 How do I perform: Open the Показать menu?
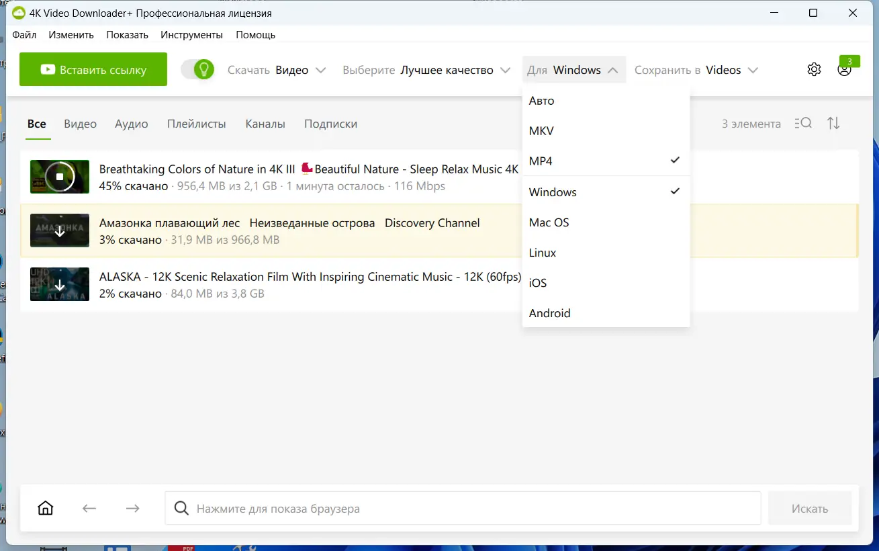127,35
